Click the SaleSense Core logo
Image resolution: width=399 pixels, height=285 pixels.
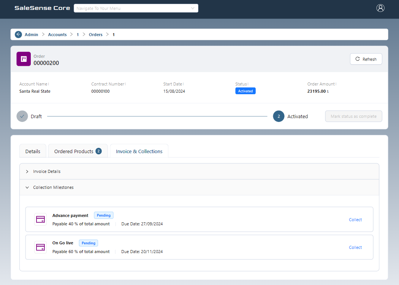click(42, 8)
